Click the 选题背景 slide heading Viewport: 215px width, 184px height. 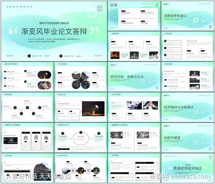(x=115, y=33)
